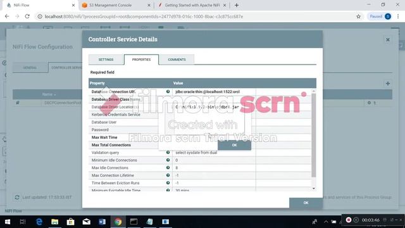Image resolution: width=405 pixels, height=228 pixels.
Task: Open the Mail app from the taskbar
Action: (86, 222)
